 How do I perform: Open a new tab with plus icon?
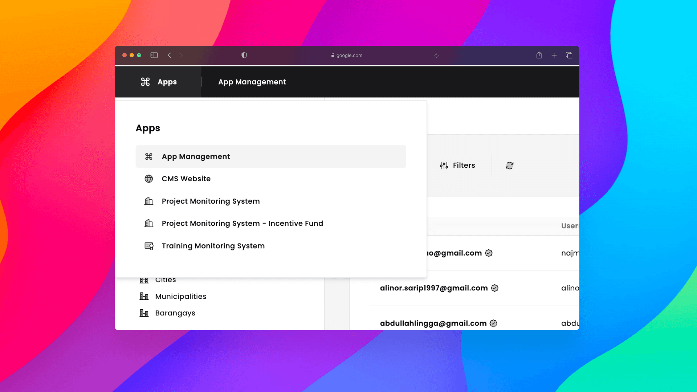click(554, 55)
